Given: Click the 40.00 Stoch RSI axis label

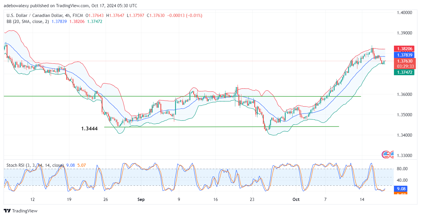Looking at the screenshot, I should pyautogui.click(x=402, y=180).
